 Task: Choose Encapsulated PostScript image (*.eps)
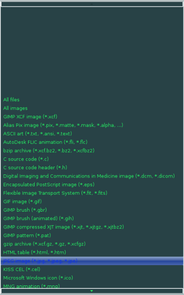(x=92, y=185)
